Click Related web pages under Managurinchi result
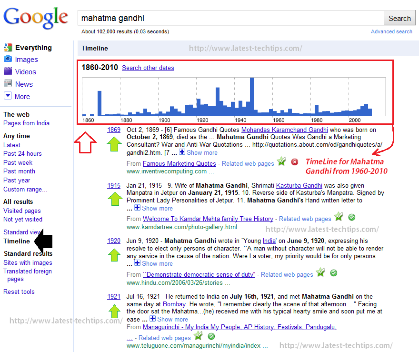419x352 pixels. 165,338
